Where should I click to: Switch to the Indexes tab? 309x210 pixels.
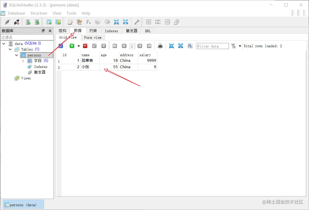[111, 31]
